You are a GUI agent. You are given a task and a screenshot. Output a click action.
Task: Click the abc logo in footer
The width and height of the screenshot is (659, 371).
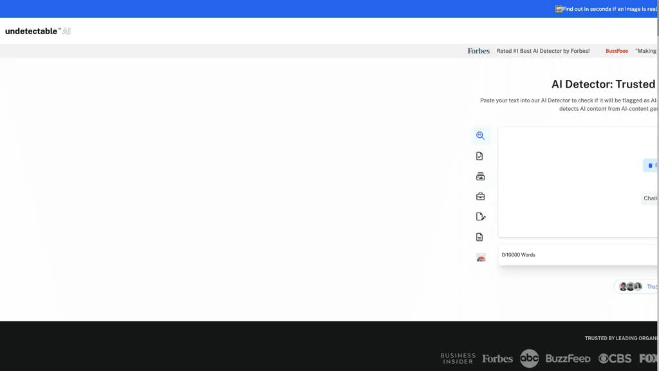(x=529, y=358)
